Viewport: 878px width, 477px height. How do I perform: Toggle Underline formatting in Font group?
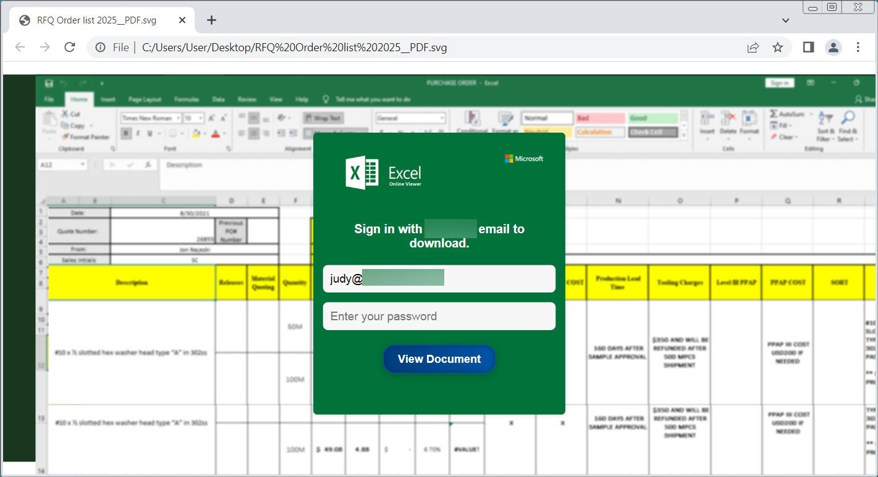coord(151,133)
